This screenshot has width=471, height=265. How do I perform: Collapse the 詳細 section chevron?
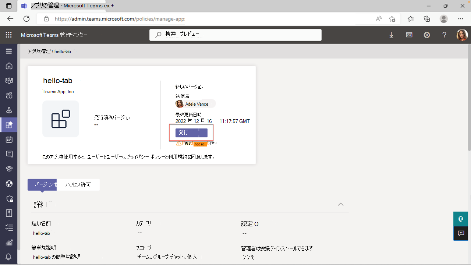click(x=341, y=204)
